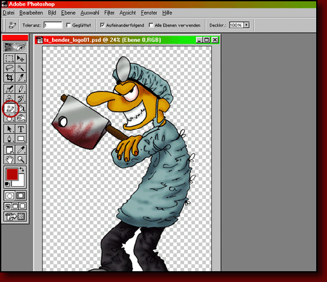Open the Fenster menu
Image resolution: width=327 pixels, height=282 pixels.
click(149, 13)
